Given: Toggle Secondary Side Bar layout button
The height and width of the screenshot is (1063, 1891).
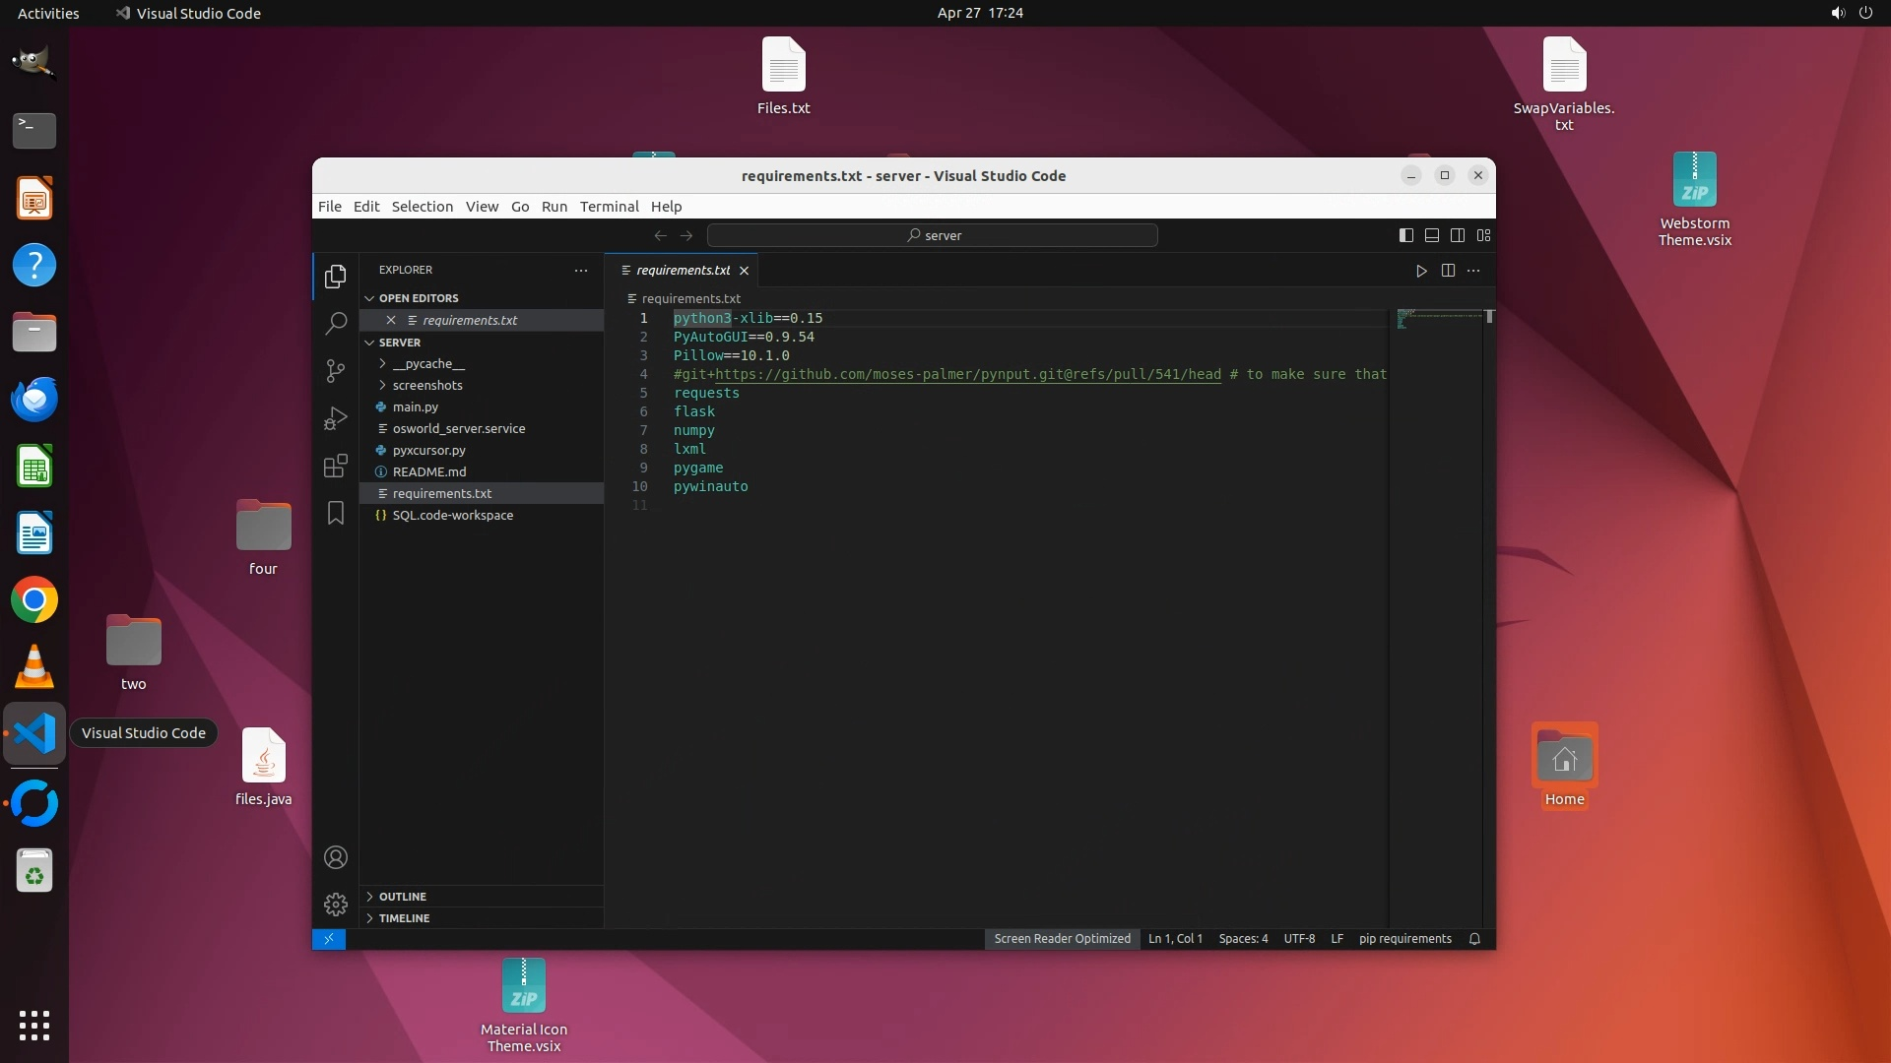Looking at the screenshot, I should [x=1458, y=235].
